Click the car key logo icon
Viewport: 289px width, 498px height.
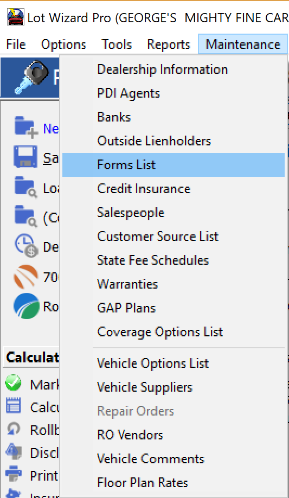(x=32, y=76)
